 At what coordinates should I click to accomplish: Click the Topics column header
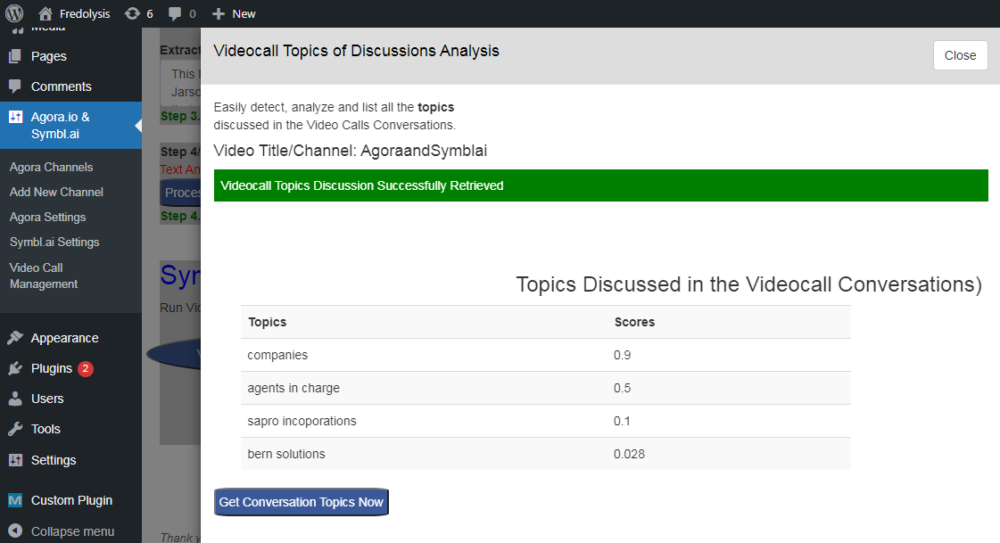coord(268,322)
